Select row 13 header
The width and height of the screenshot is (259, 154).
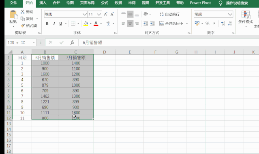tap(9, 124)
